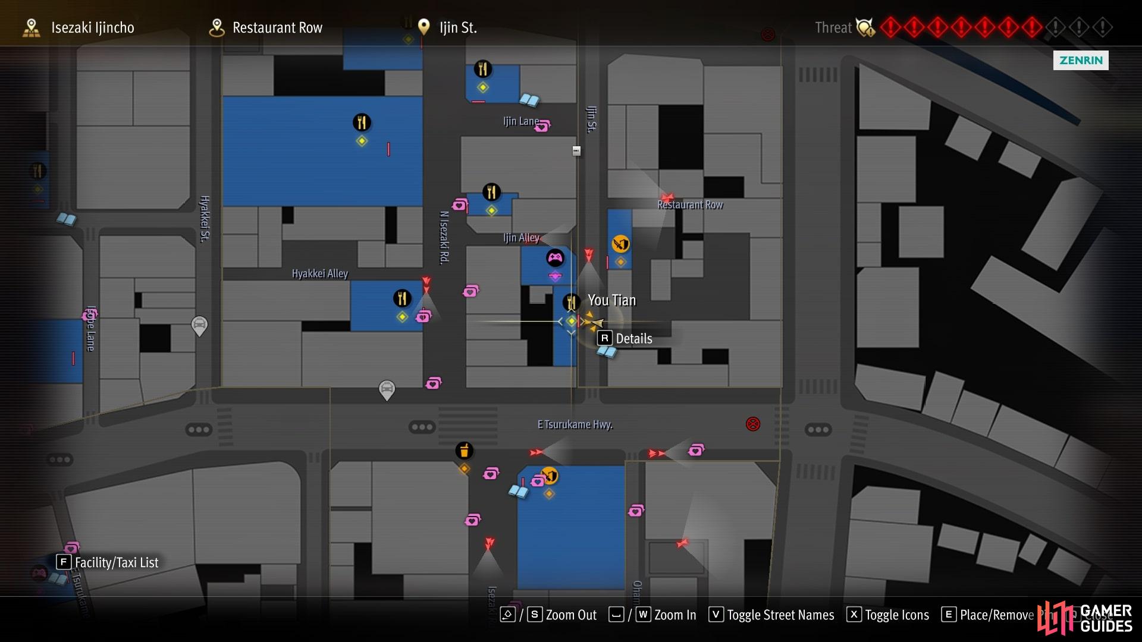
Task: Click the Threat level icon
Action: 865,27
